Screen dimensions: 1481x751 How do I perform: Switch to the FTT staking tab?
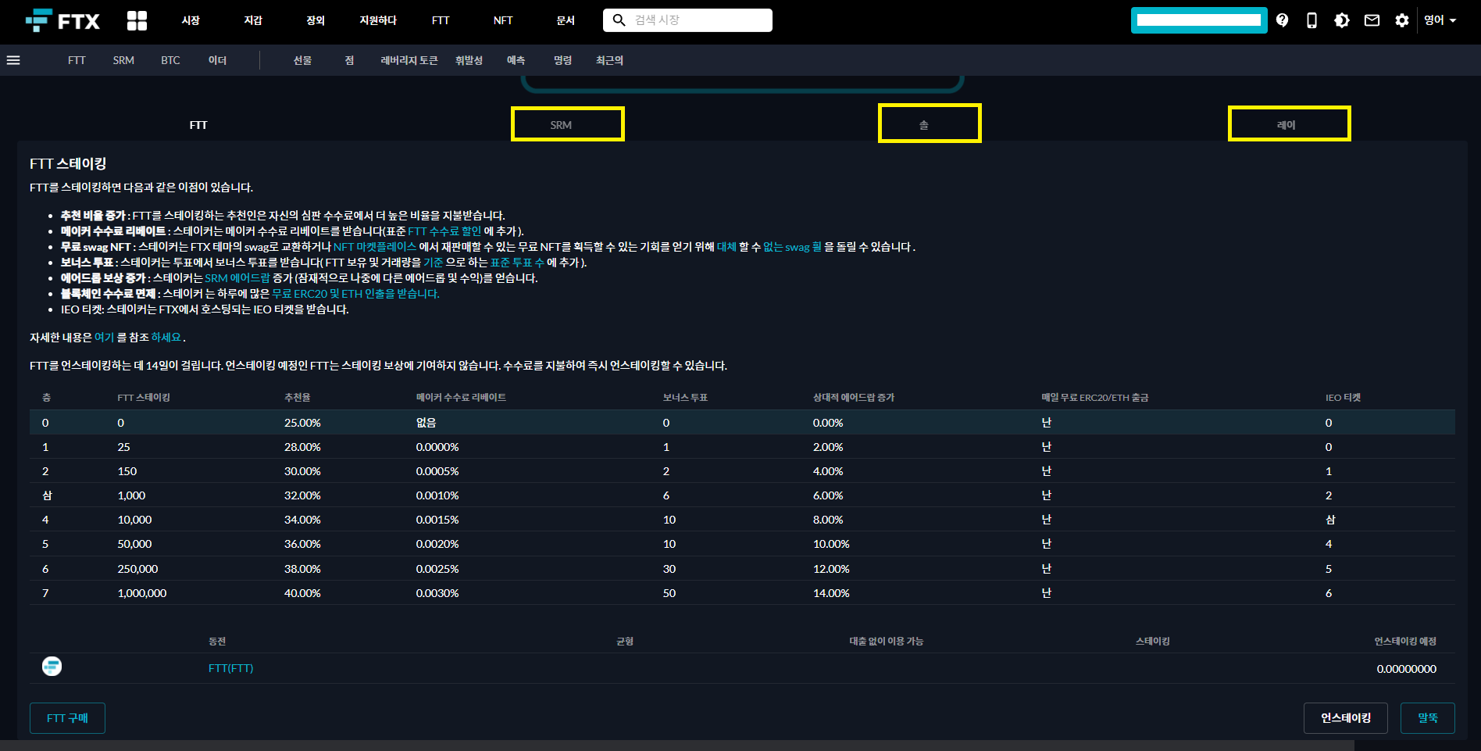point(198,125)
